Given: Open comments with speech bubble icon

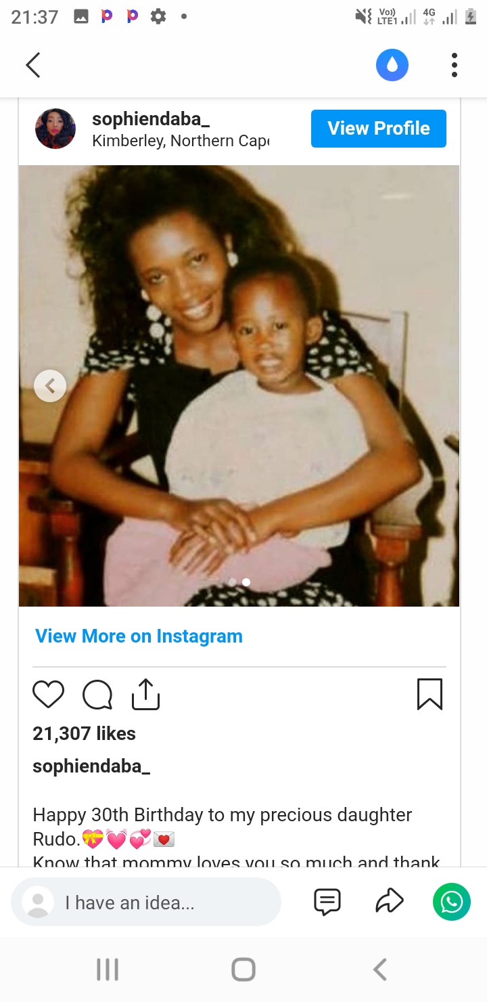Looking at the screenshot, I should pyautogui.click(x=97, y=695).
